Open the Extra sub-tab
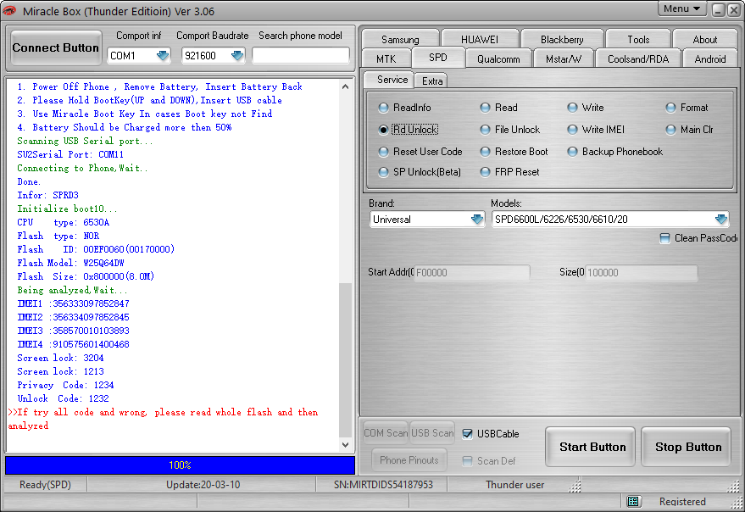This screenshot has height=512, width=745. pos(432,81)
